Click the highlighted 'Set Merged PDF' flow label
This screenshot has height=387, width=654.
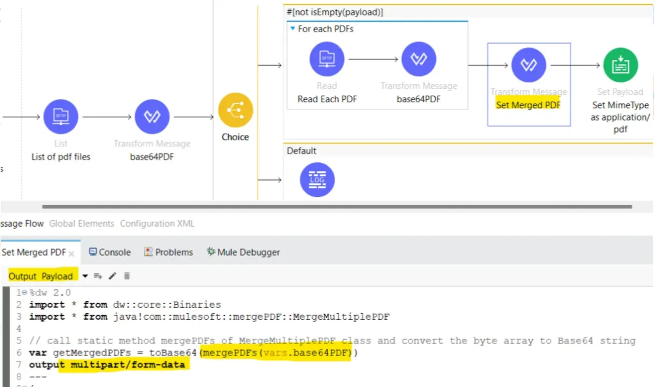[x=528, y=105]
